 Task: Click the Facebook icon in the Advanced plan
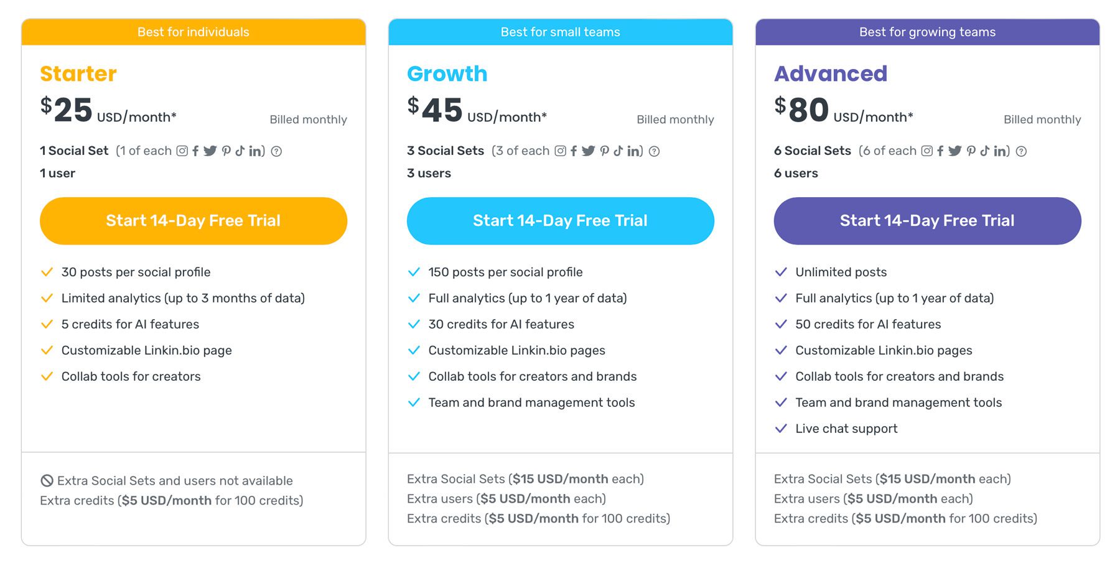pyautogui.click(x=940, y=151)
